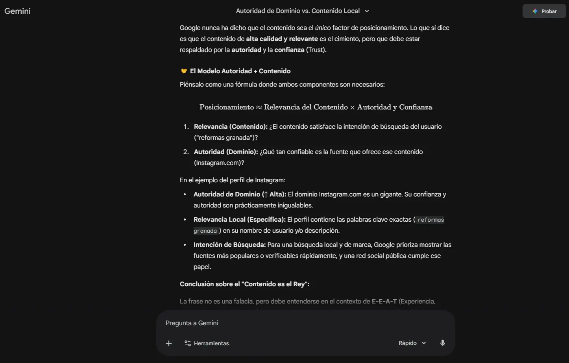Click the sliders glyph beside Herramientas

pyautogui.click(x=188, y=343)
